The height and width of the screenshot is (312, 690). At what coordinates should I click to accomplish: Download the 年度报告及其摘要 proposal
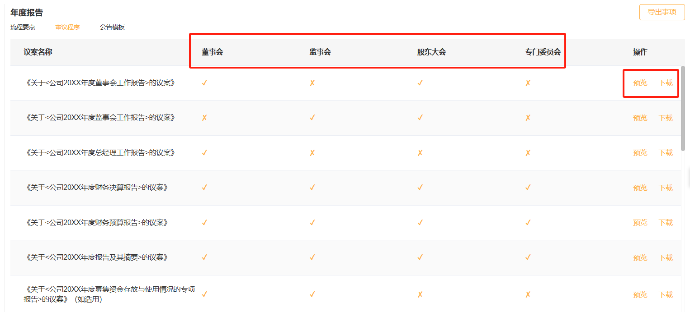tap(666, 258)
